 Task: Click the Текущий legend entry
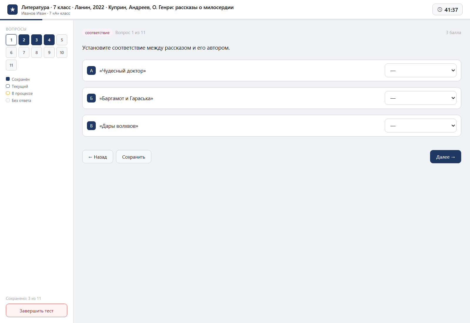[x=17, y=86]
